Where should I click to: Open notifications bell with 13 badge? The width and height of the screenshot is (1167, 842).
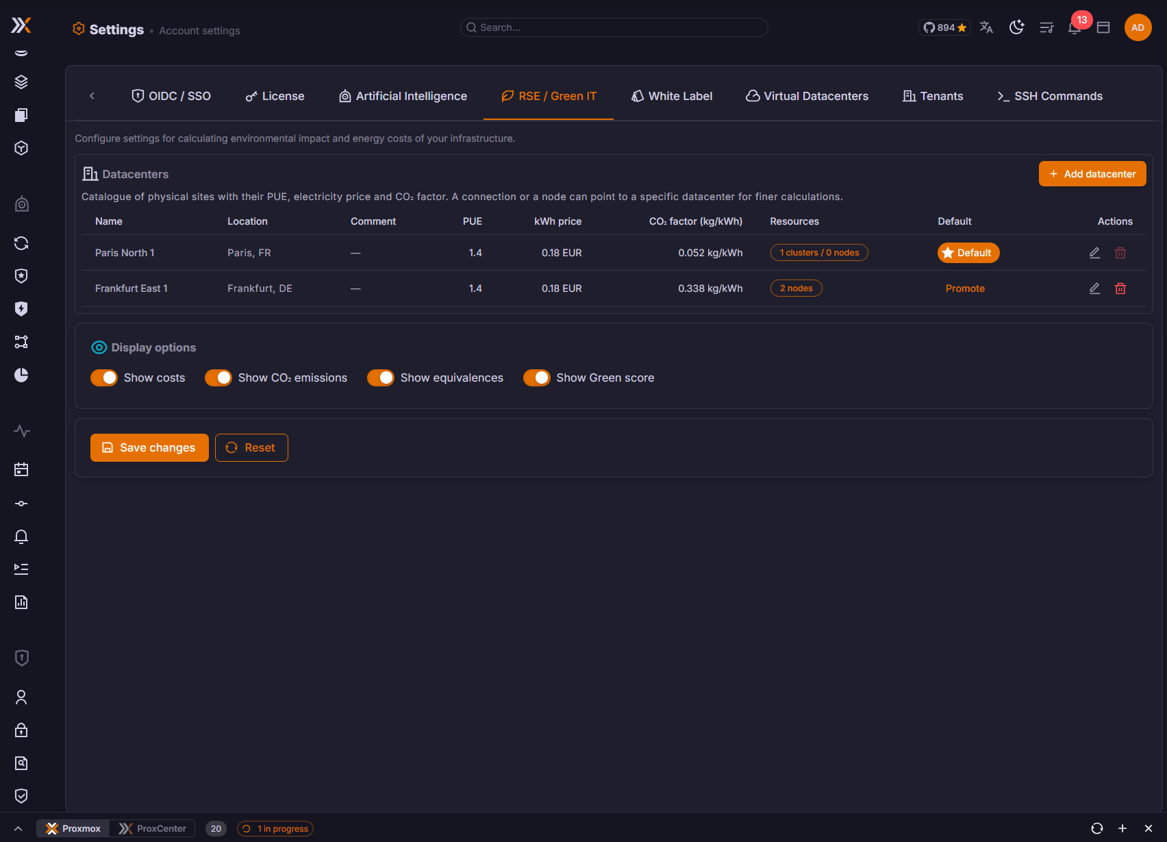1075,27
